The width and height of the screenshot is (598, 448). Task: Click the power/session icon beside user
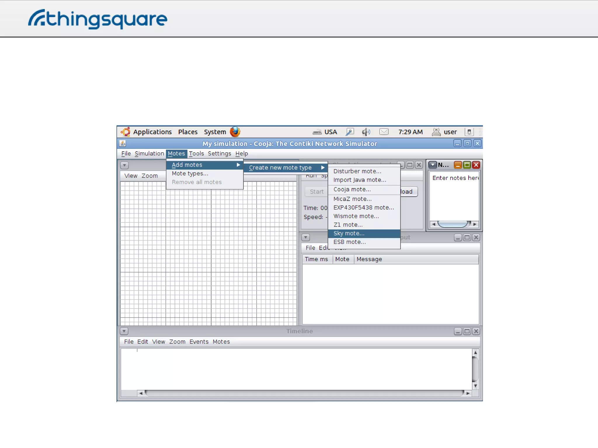(x=469, y=132)
